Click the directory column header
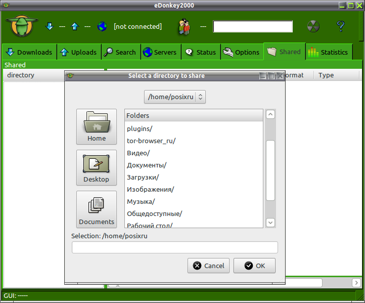The width and height of the screenshot is (365, 303). point(33,75)
